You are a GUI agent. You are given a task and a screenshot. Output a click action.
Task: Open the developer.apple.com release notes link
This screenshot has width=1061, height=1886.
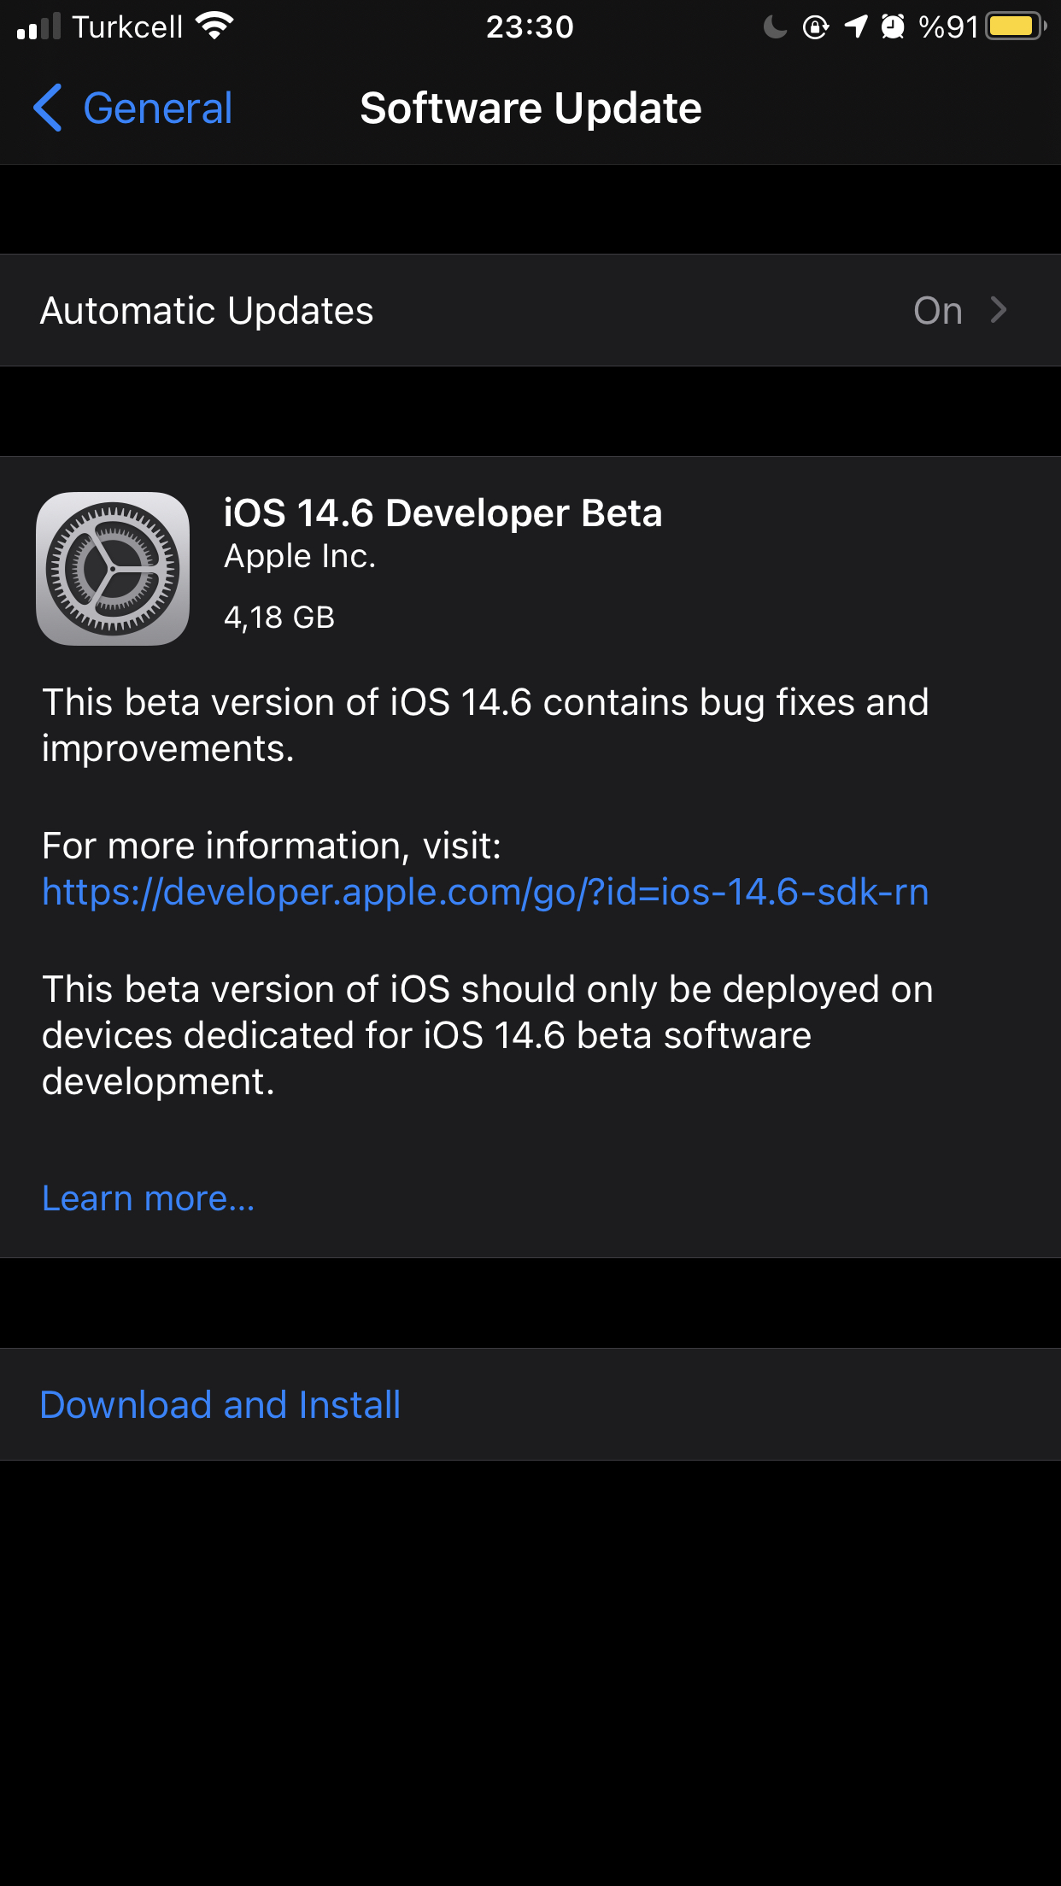coord(485,892)
